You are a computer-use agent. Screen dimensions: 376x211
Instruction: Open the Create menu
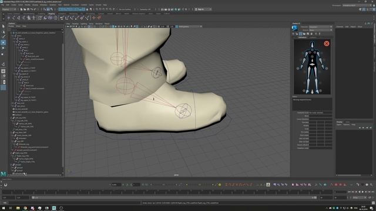(x=14, y=5)
